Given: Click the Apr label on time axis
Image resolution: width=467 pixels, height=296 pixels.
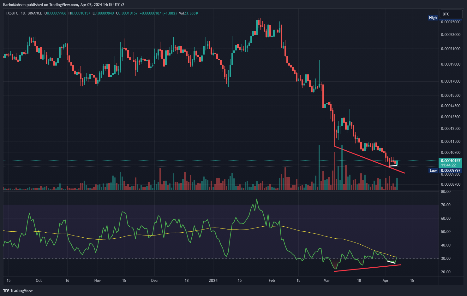Looking at the screenshot, I should pyautogui.click(x=386, y=281).
